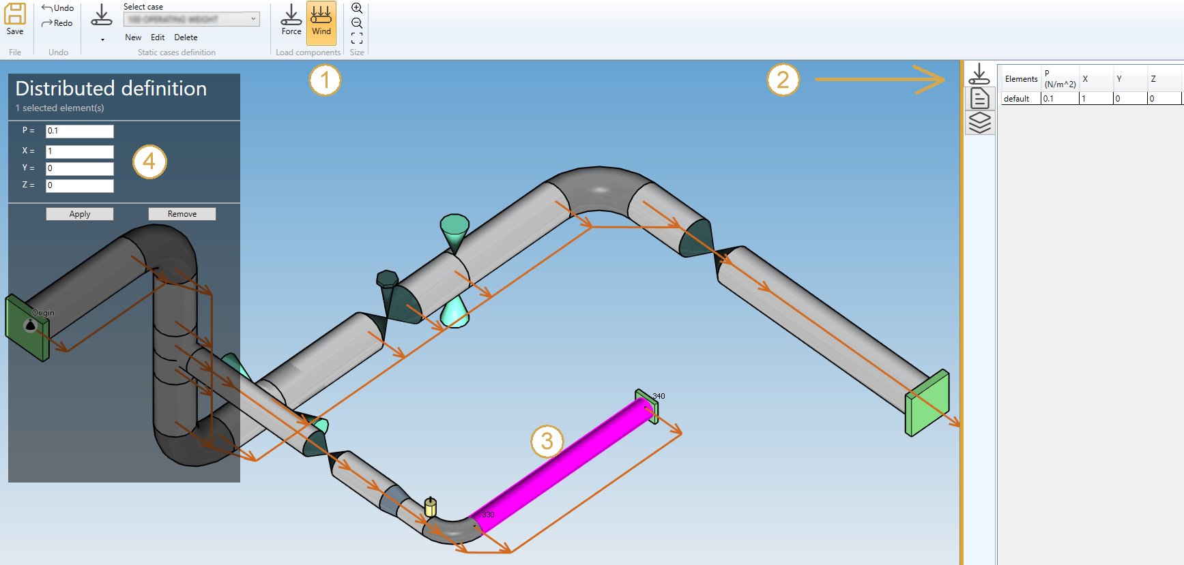The image size is (1184, 565).
Task: Open the small arrow under static case icon
Action: tap(102, 40)
